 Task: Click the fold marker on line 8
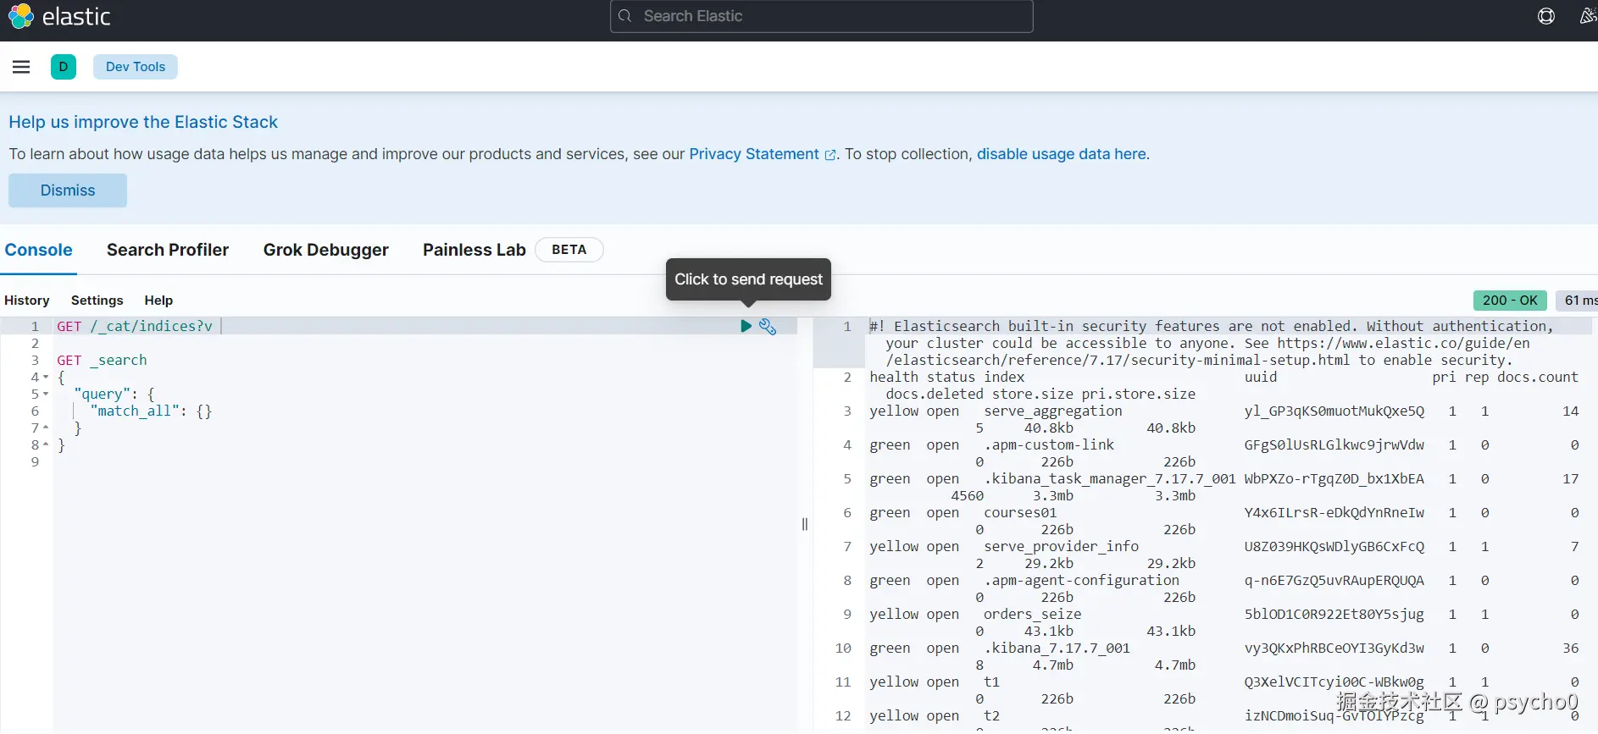(x=46, y=445)
